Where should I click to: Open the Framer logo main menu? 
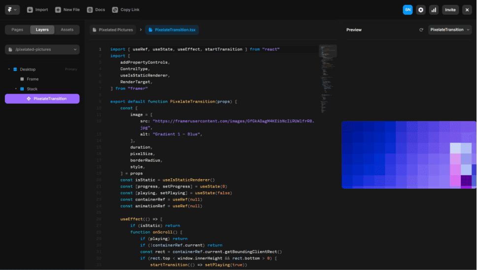point(12,10)
